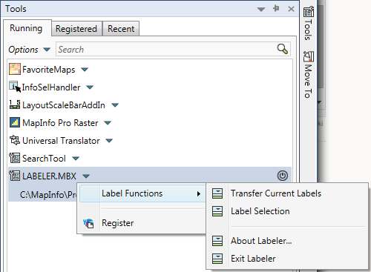Unload LABELER.MBX with the power icon

coord(282,176)
